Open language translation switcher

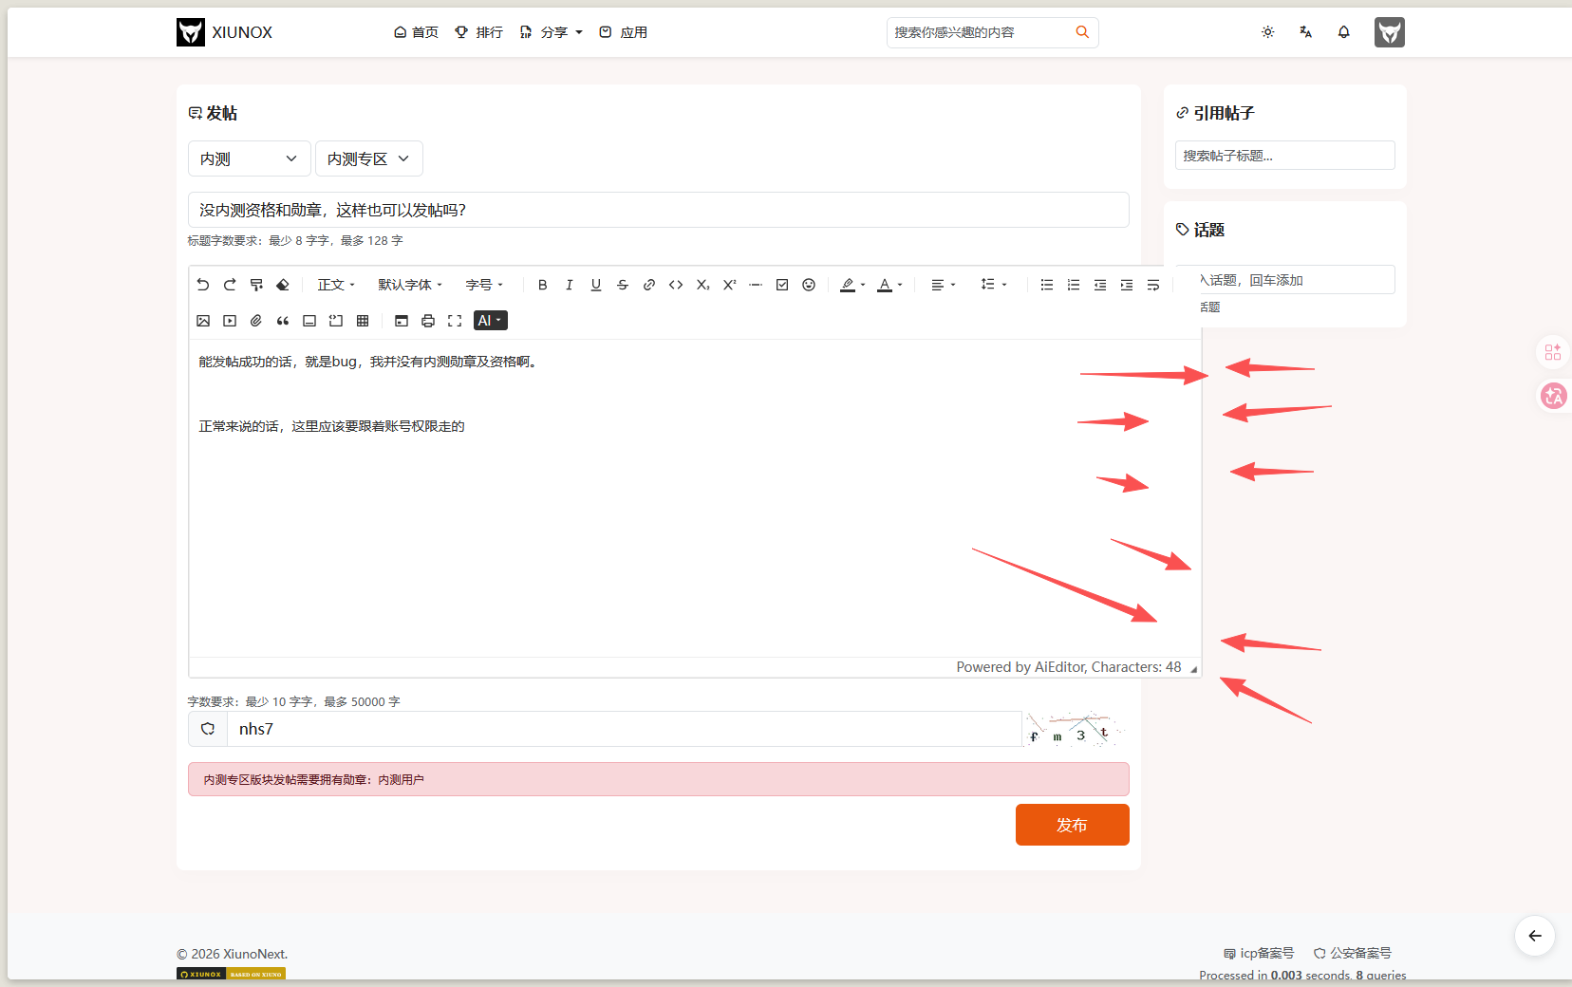(x=1306, y=32)
